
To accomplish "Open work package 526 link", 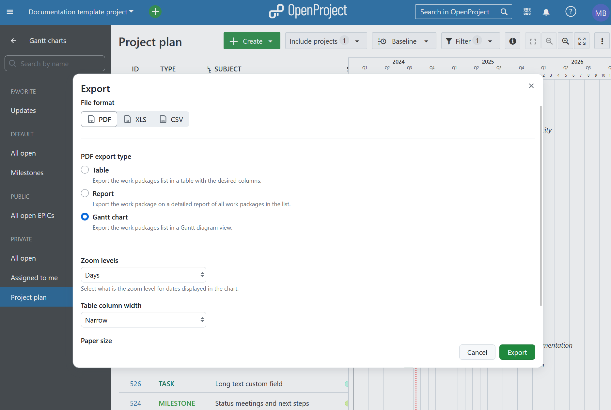I will (x=135, y=384).
